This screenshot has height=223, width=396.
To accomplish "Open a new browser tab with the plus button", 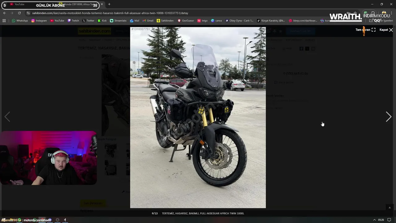I will tap(109, 4).
